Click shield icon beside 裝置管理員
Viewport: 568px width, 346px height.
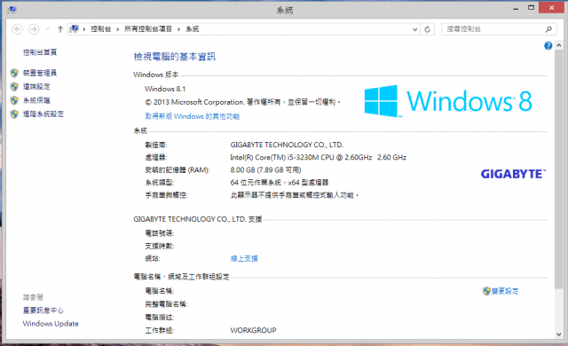coord(14,73)
